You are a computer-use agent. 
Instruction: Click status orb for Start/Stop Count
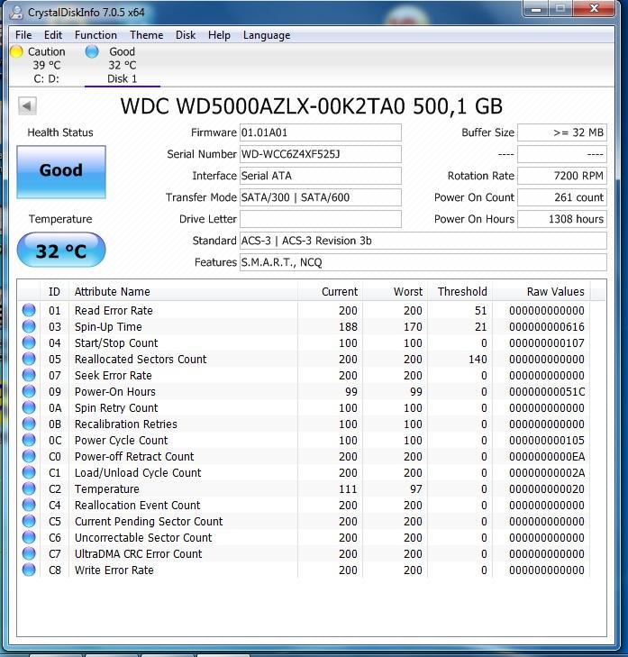(29, 342)
